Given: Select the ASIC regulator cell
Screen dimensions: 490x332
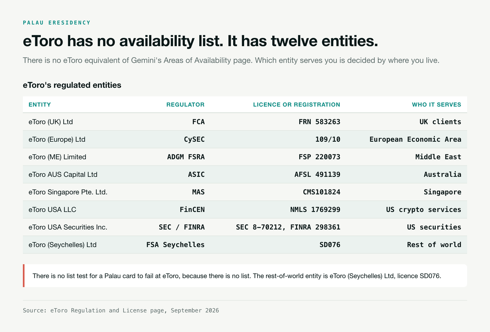Looking at the screenshot, I should [x=196, y=174].
